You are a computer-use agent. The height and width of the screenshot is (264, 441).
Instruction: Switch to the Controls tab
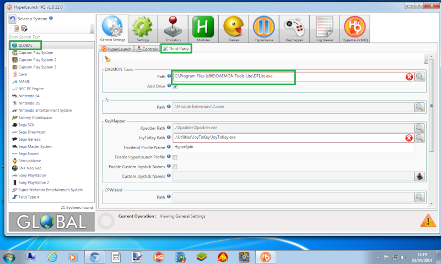click(147, 49)
